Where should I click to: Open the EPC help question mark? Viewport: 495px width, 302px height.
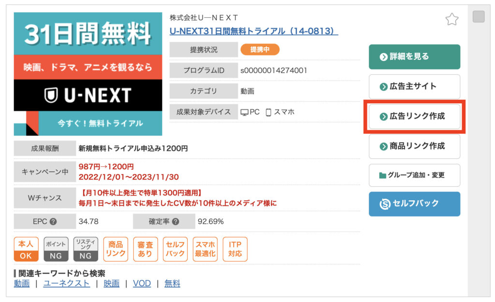pos(53,222)
